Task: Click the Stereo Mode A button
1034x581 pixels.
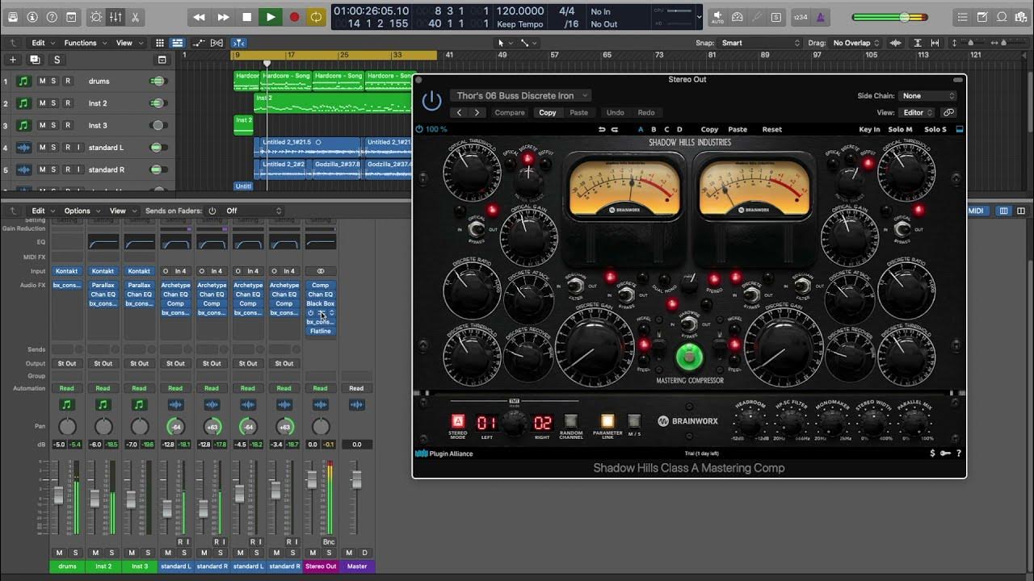Action: click(458, 421)
